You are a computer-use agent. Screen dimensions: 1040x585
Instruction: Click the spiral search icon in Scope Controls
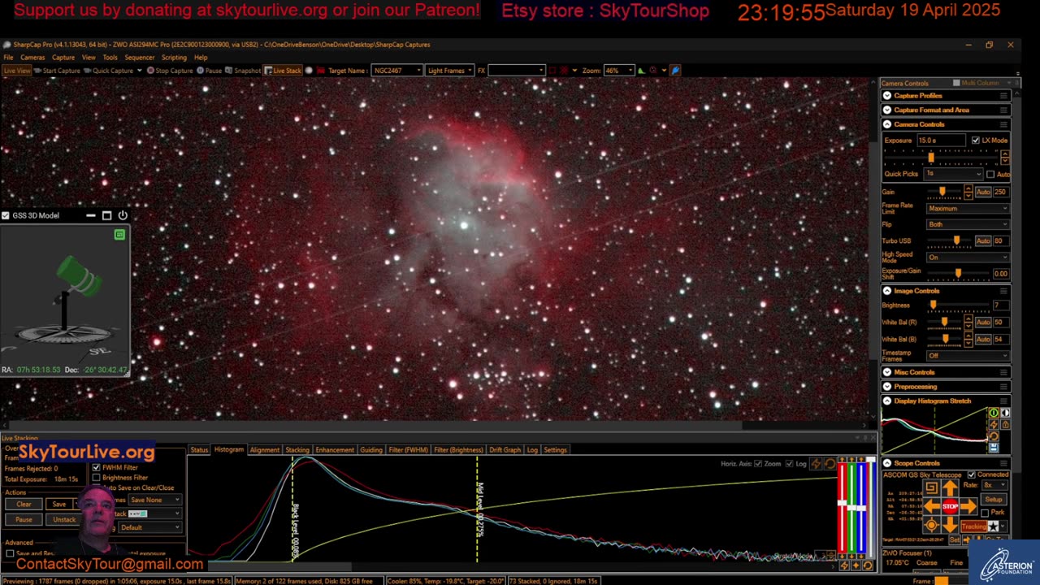click(x=931, y=488)
